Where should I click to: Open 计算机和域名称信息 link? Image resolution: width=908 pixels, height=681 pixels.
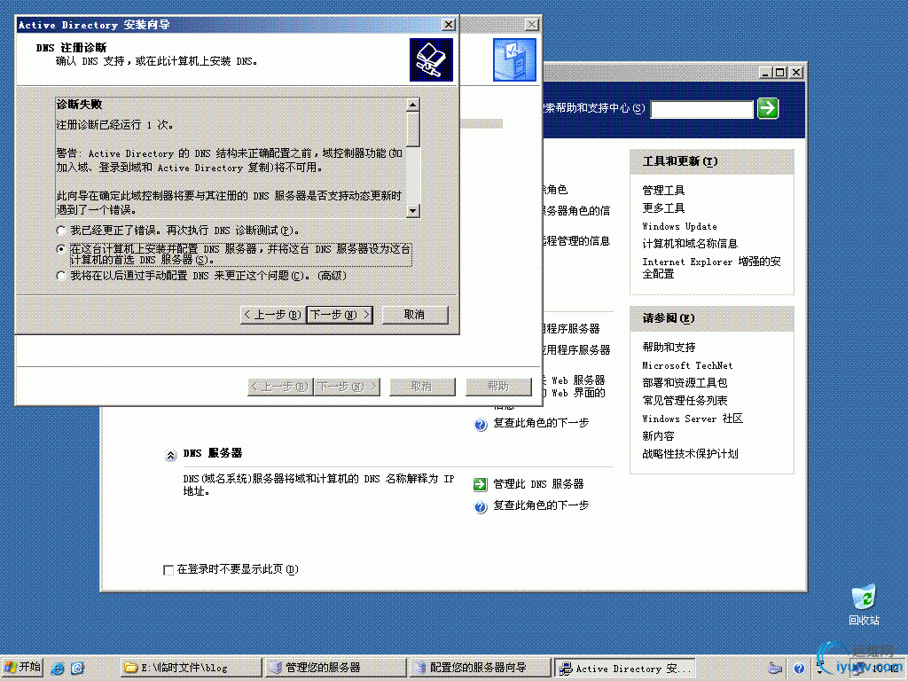(690, 244)
